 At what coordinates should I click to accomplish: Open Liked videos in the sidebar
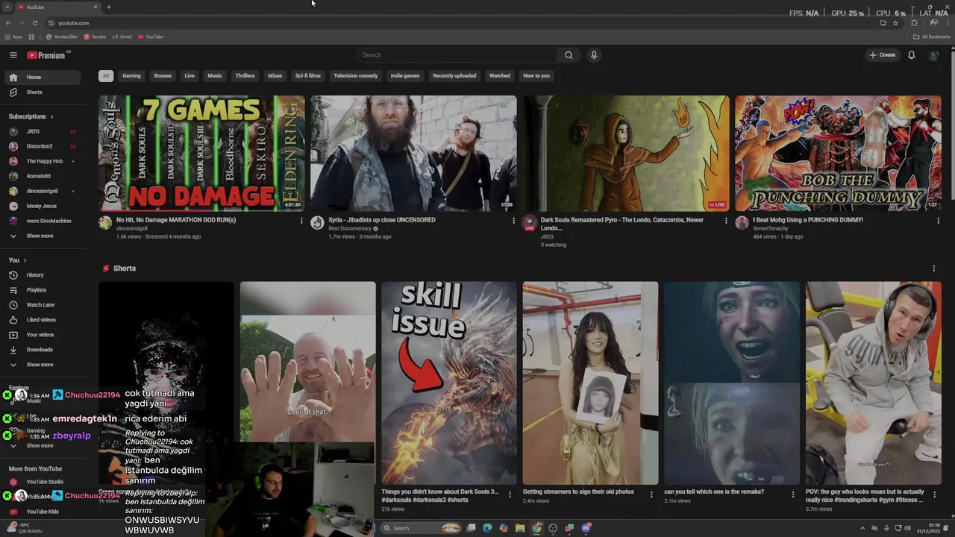pyautogui.click(x=43, y=320)
